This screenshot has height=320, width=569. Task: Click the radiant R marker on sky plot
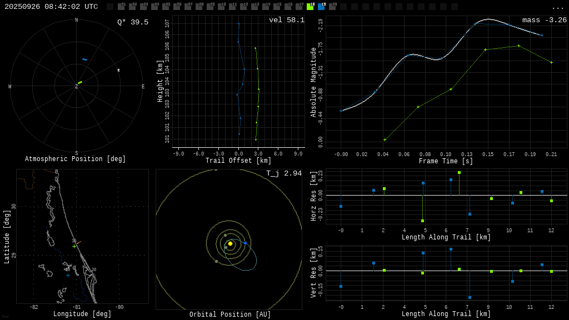tap(118, 71)
